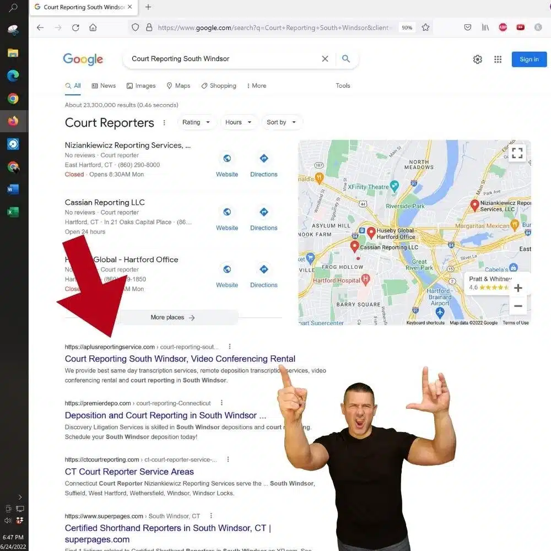Close the Court Reporting South Windsor tab
This screenshot has width=551, height=551.
click(130, 7)
